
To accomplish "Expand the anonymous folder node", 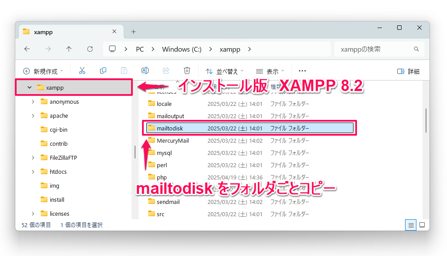I will point(33,102).
